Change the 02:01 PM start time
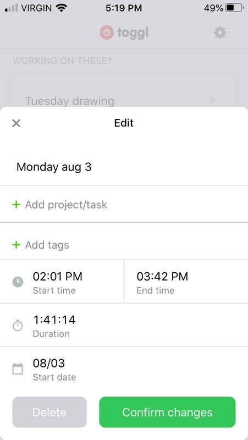 (62, 282)
